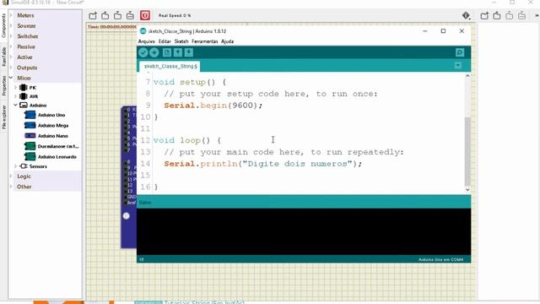Click the editor scroll-down arrow

coord(467,189)
